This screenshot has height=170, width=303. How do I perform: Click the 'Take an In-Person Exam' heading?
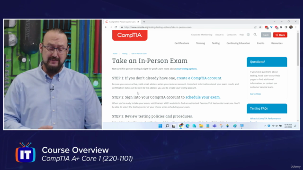point(150,61)
